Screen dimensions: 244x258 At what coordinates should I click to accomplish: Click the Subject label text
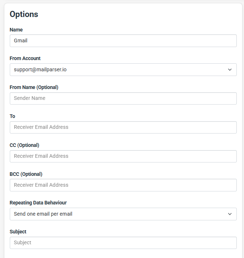[18, 232]
